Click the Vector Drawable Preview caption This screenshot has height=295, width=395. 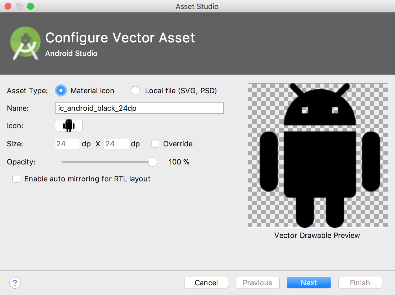tap(317, 235)
